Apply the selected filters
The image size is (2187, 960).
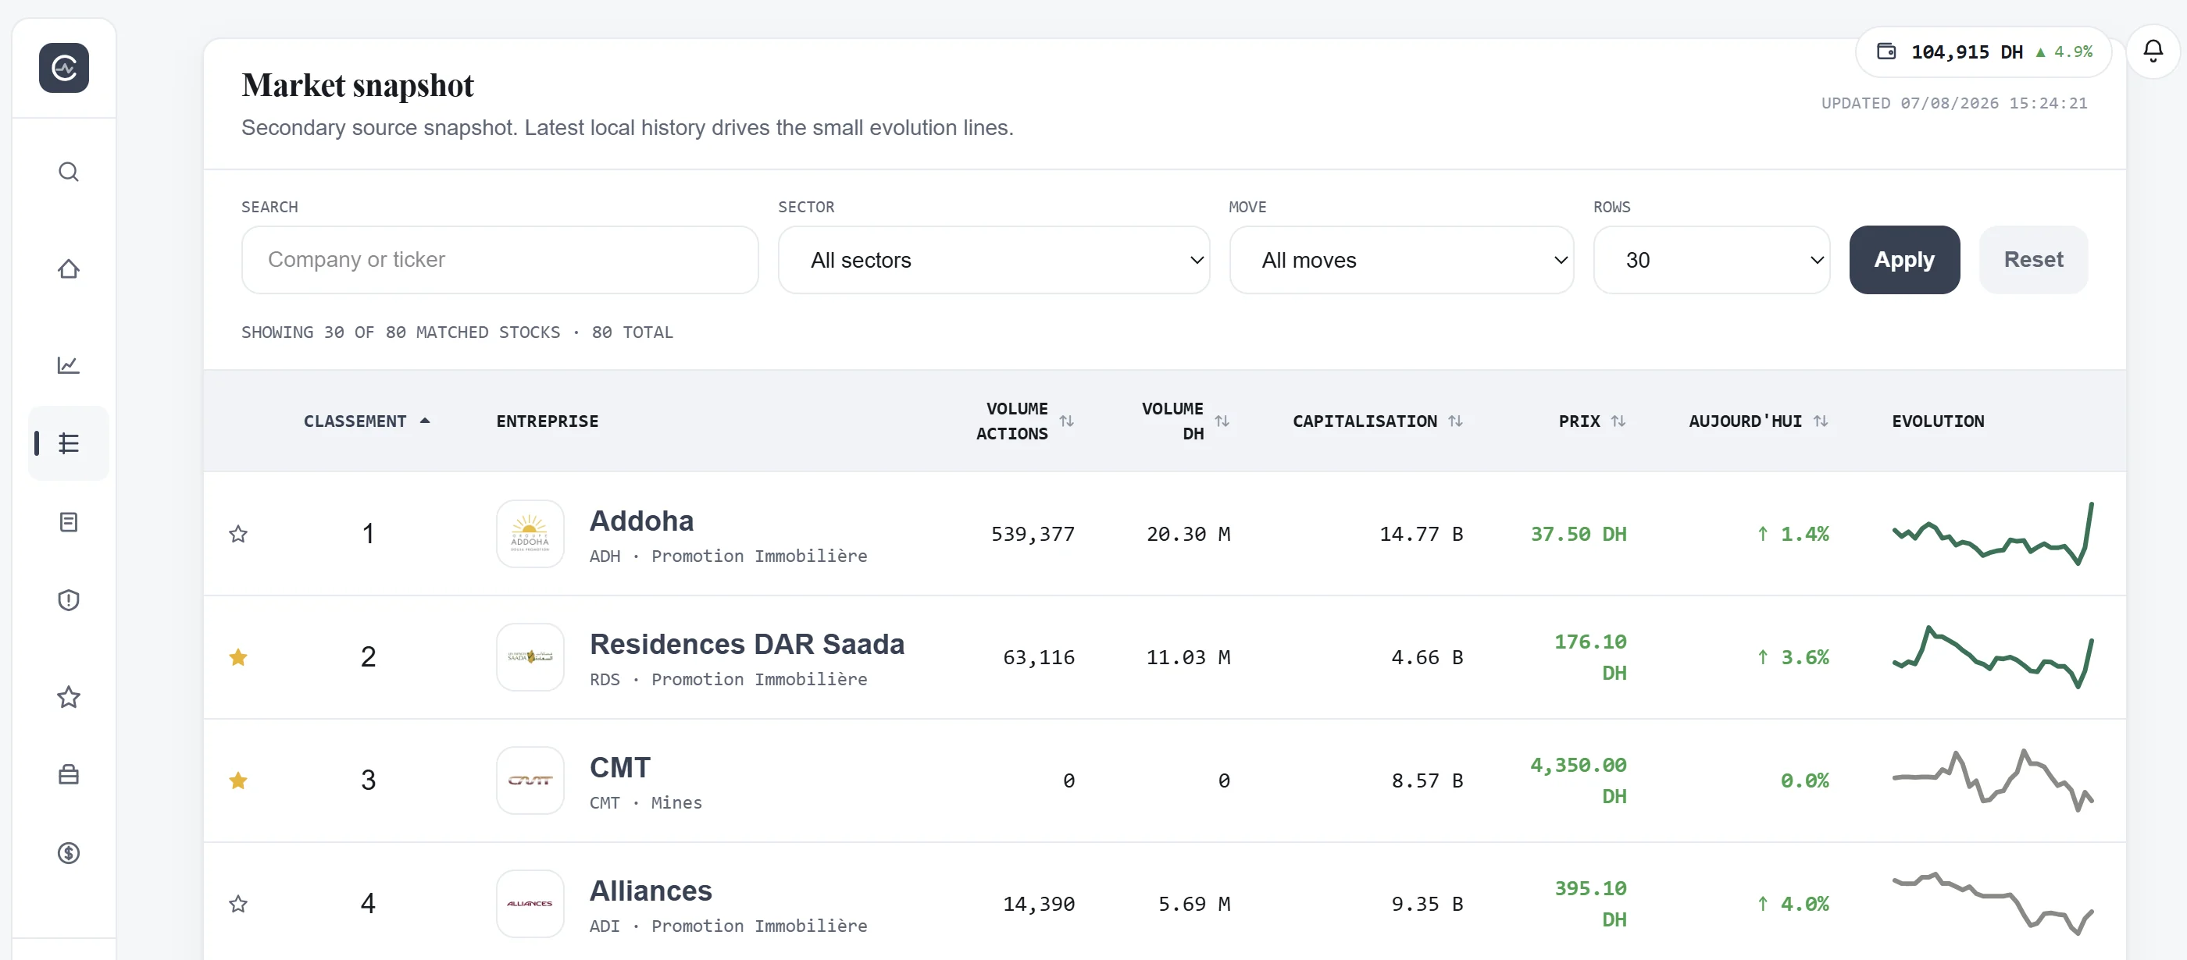coord(1904,261)
